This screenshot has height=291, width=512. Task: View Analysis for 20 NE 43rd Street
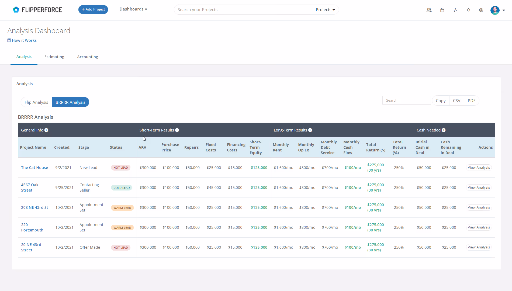click(479, 247)
